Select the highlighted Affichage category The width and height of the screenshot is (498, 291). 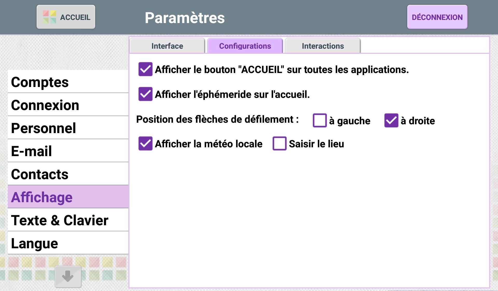tap(68, 197)
